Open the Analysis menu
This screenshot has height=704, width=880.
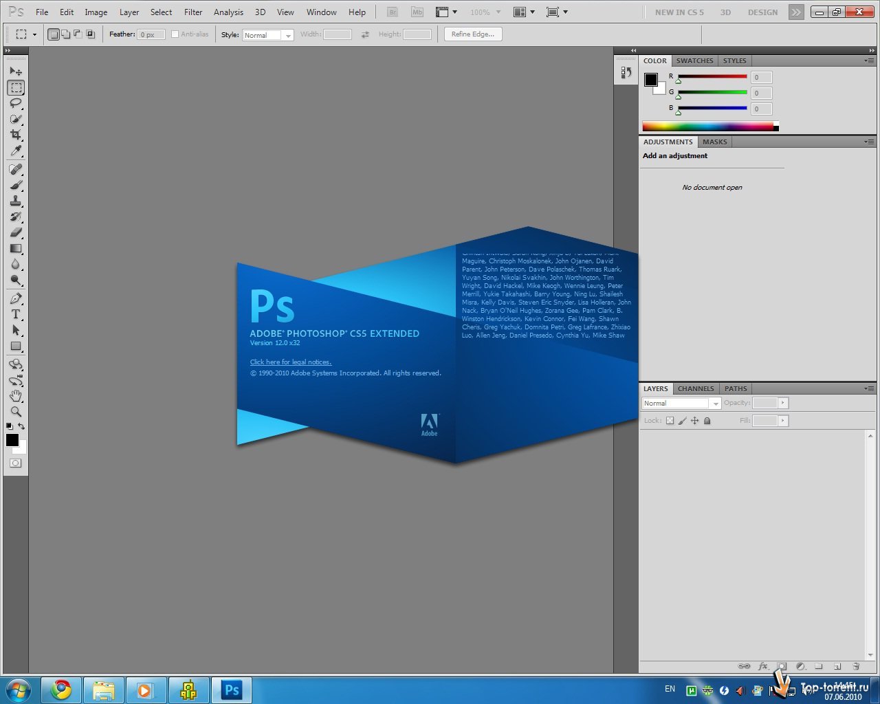click(x=228, y=12)
